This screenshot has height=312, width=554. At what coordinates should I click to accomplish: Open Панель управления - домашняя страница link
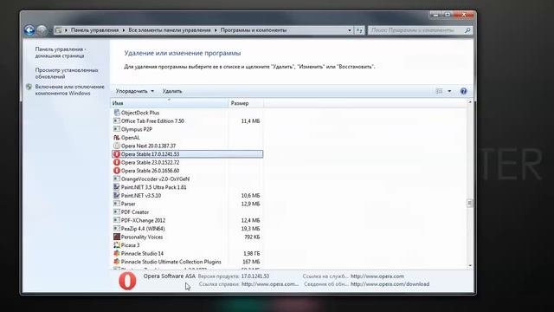61,52
